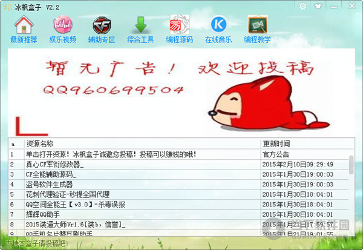
Task: Select row 盗号软件生成器
Action: pyautogui.click(x=178, y=185)
